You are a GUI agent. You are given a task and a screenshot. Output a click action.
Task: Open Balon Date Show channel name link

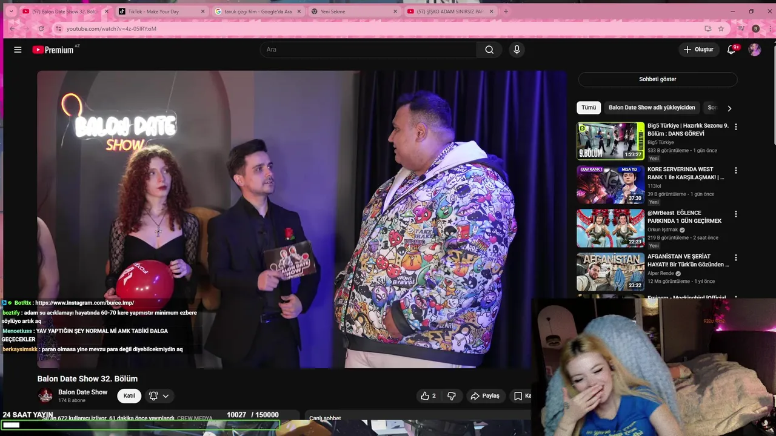point(82,392)
